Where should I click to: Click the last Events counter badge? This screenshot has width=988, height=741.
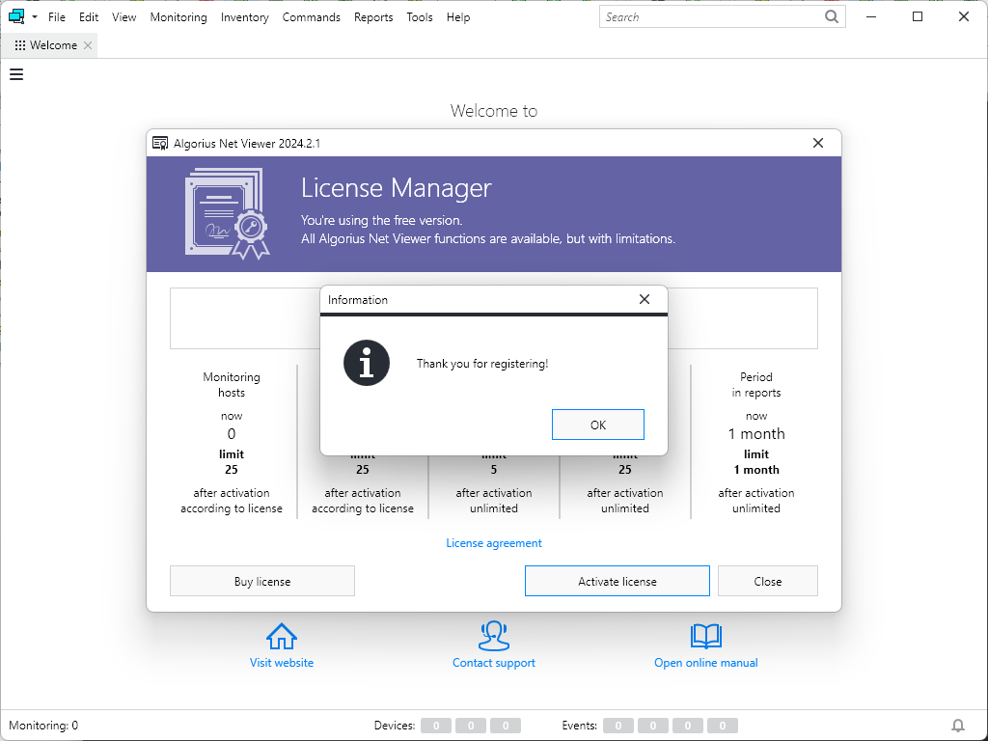(x=722, y=726)
